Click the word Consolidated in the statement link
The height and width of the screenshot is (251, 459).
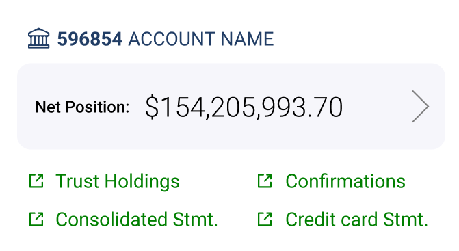click(x=112, y=220)
